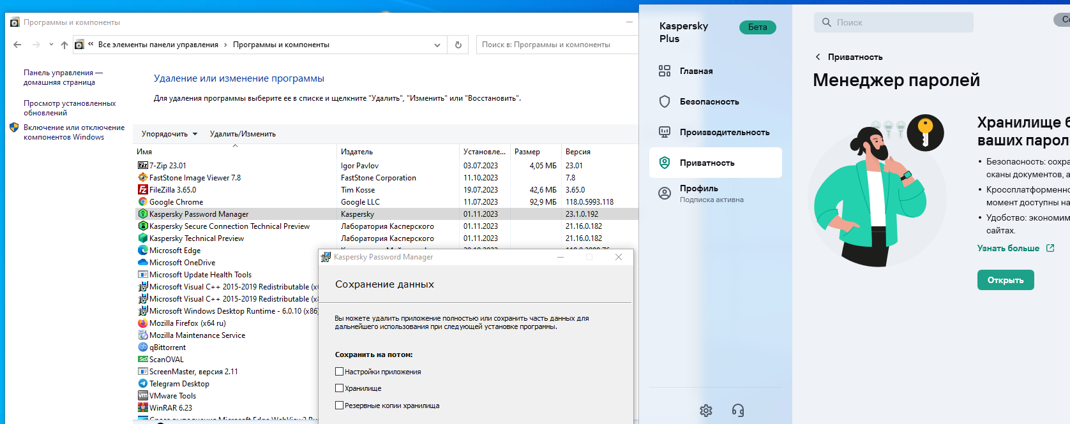Click the refresh button in address bar
Viewport: 1070px width, 424px height.
tap(458, 45)
